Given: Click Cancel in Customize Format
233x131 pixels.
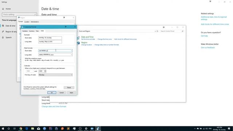Looking at the screenshot, I should pos(62,93).
